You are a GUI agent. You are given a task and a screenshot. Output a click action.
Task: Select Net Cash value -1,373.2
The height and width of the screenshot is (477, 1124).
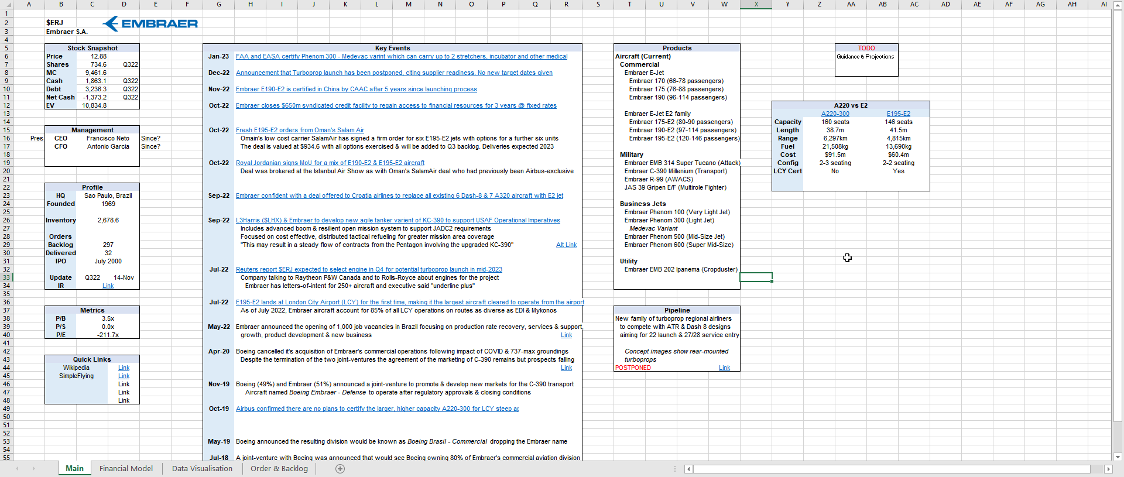coord(94,98)
